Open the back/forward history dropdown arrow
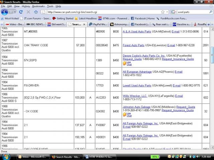Viewport: 214px width, 160px height. [x=15, y=12]
